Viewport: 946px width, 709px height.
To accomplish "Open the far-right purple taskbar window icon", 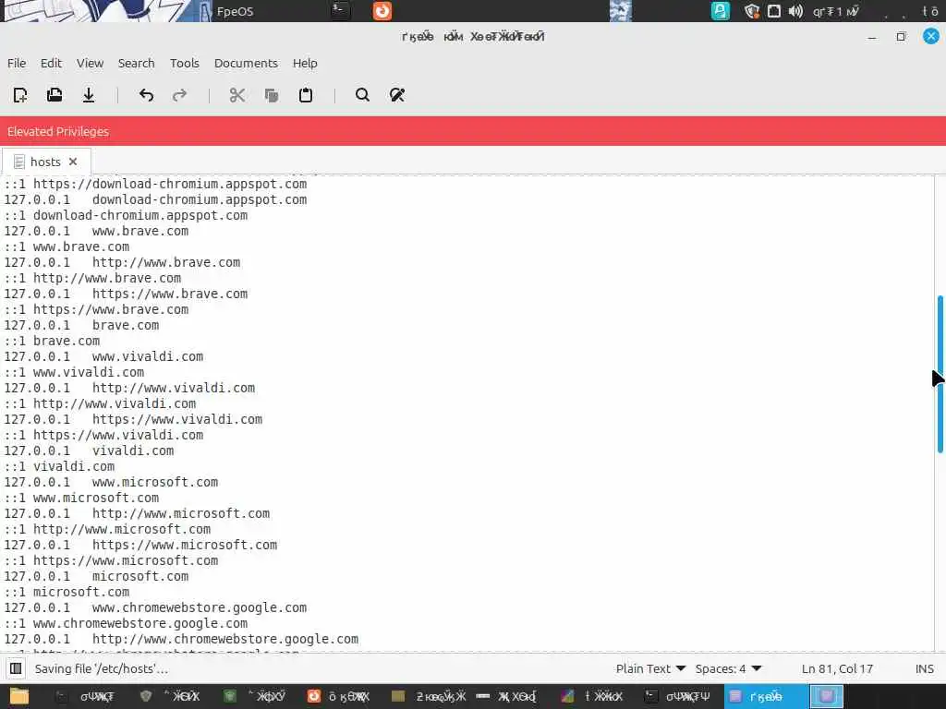I will (x=827, y=696).
